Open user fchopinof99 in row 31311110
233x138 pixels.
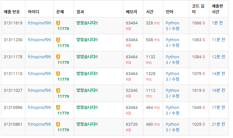pos(39,74)
